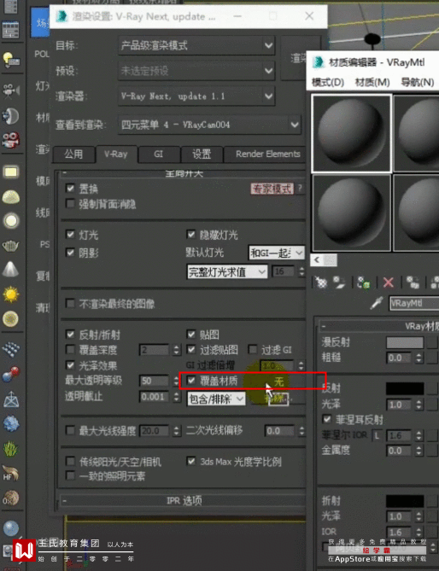Click the blue crystal cluster icon
The width and height of the screenshot is (439, 571).
click(x=10, y=423)
